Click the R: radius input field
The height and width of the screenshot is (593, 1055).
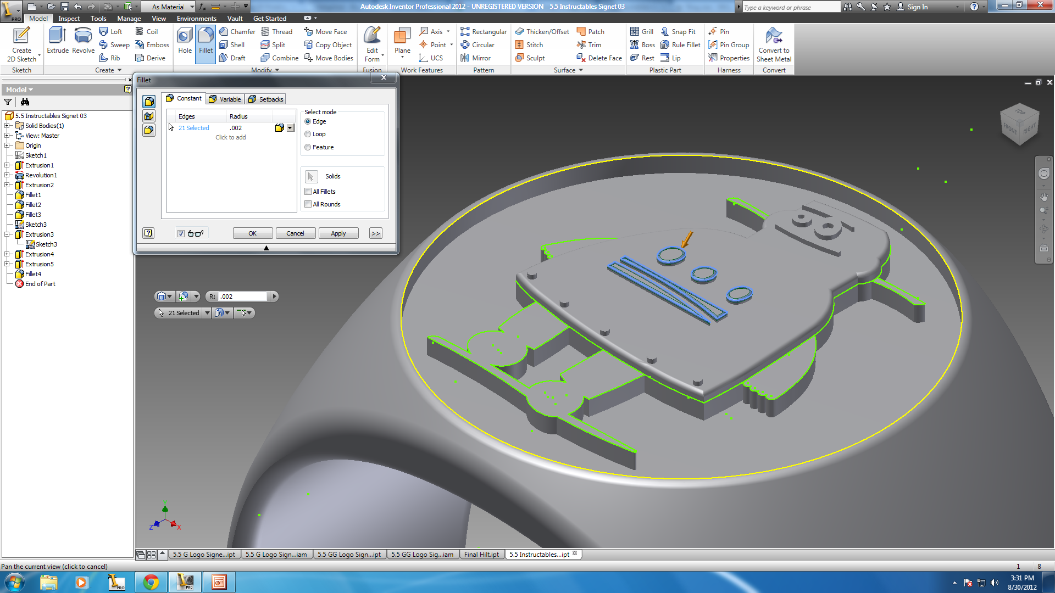point(242,296)
